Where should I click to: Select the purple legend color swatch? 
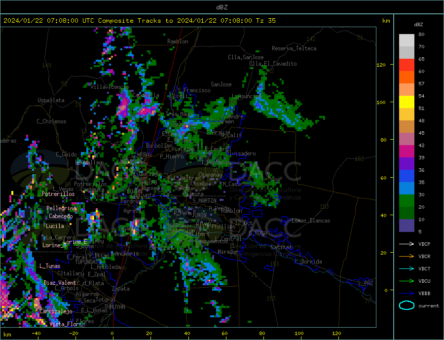[x=407, y=163]
